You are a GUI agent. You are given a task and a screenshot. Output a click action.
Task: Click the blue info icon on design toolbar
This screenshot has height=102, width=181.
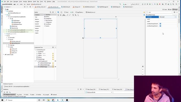pos(144,15)
